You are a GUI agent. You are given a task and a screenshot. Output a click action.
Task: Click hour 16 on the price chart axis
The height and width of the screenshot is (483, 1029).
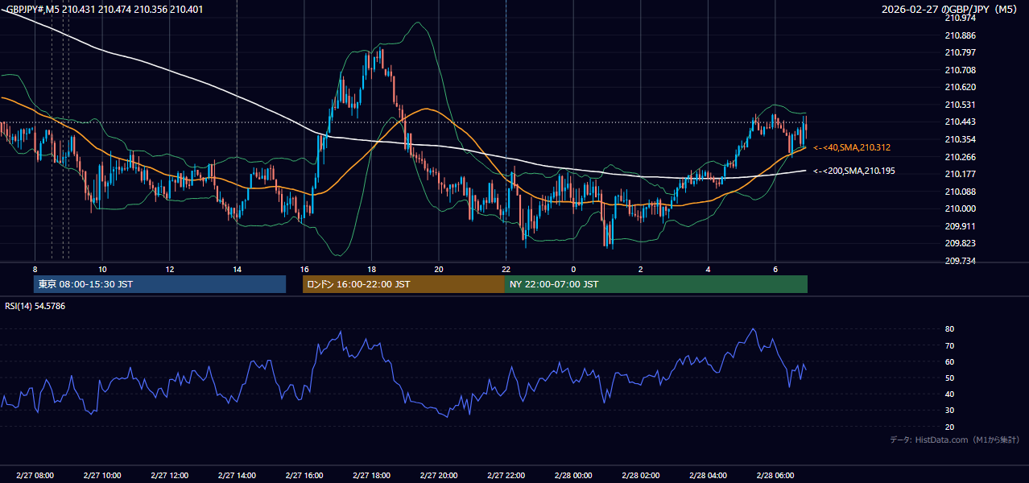tap(304, 269)
